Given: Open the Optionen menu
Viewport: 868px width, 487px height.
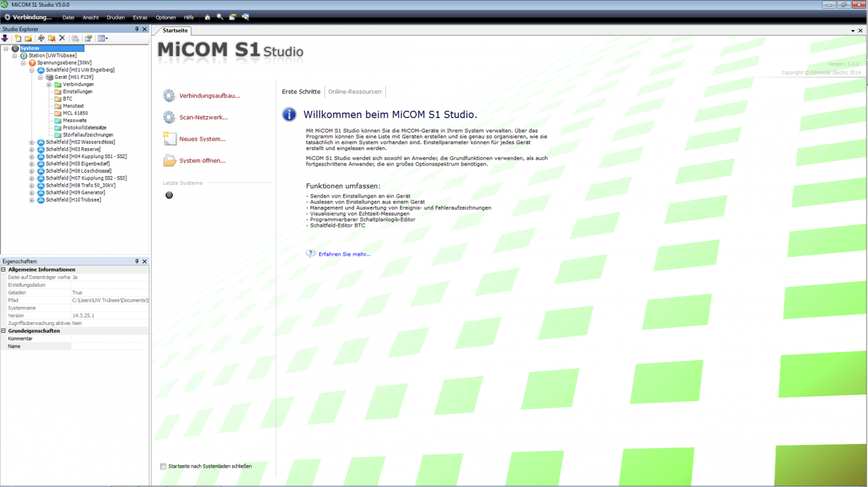Looking at the screenshot, I should [x=166, y=17].
